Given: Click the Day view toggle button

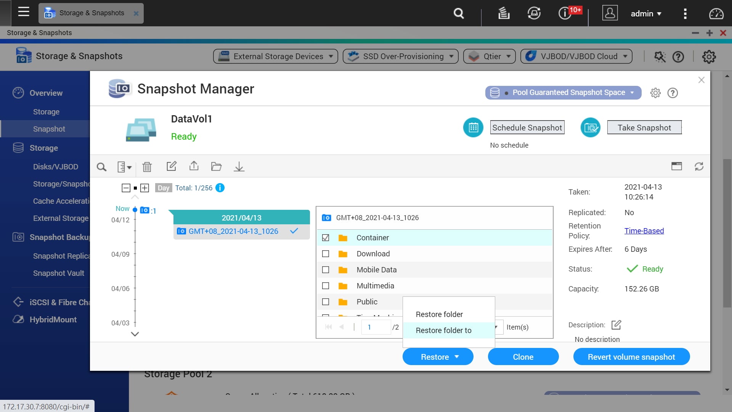Looking at the screenshot, I should point(163,188).
